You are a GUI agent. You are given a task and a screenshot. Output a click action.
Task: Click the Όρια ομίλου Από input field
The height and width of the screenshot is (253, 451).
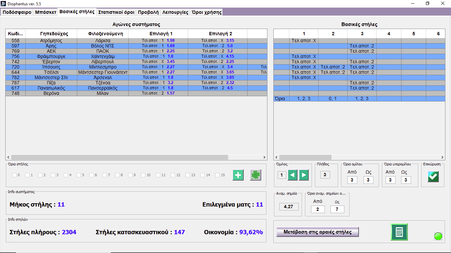click(x=352, y=180)
